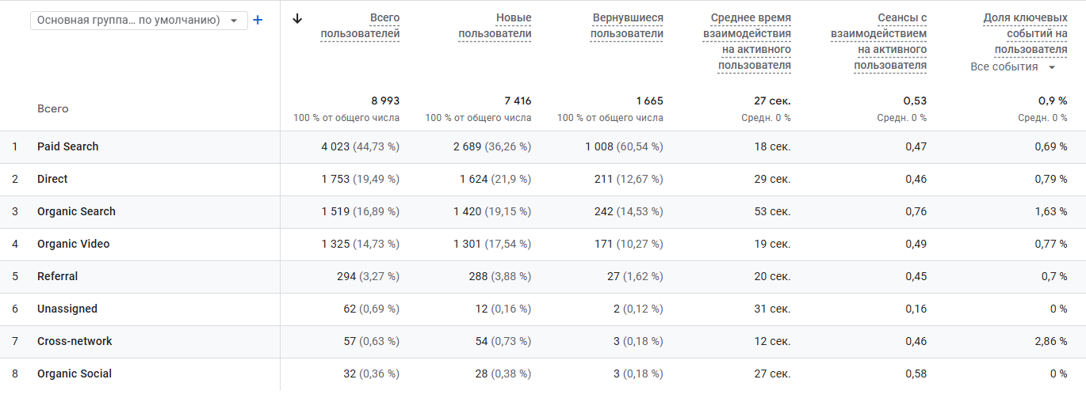The image size is (1086, 402).
Task: Click the blue plus add-dimension icon
Action: 258,21
